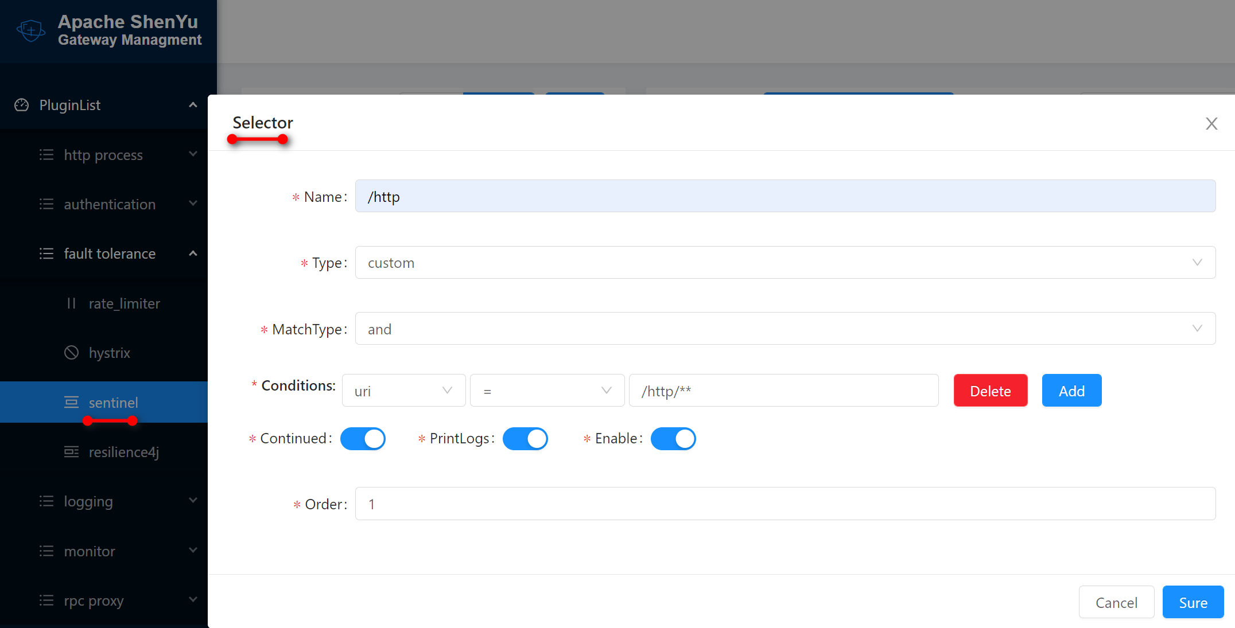Close the Selector dialog with X
This screenshot has width=1235, height=628.
coord(1211,124)
